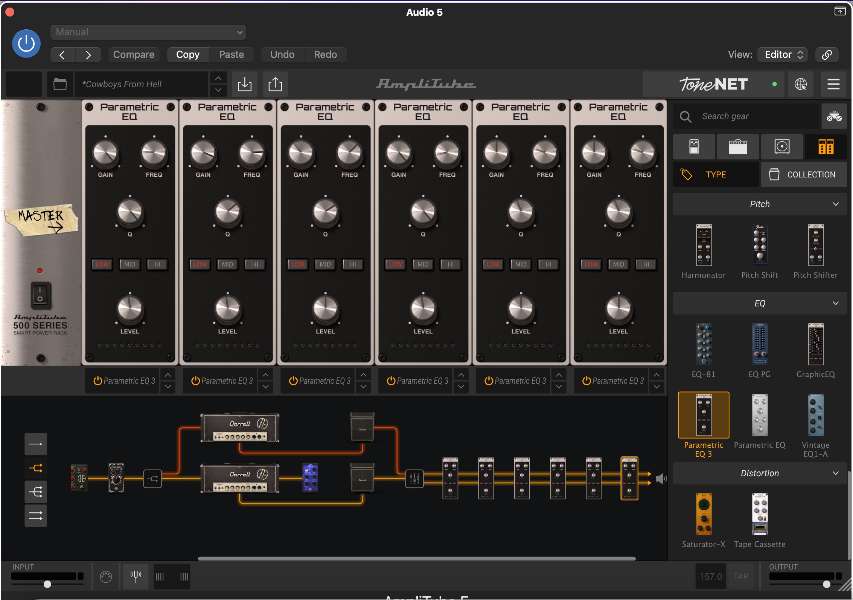Screen dimensions: 853x600
Task: Select the three-path split signal routing
Action: (36, 492)
